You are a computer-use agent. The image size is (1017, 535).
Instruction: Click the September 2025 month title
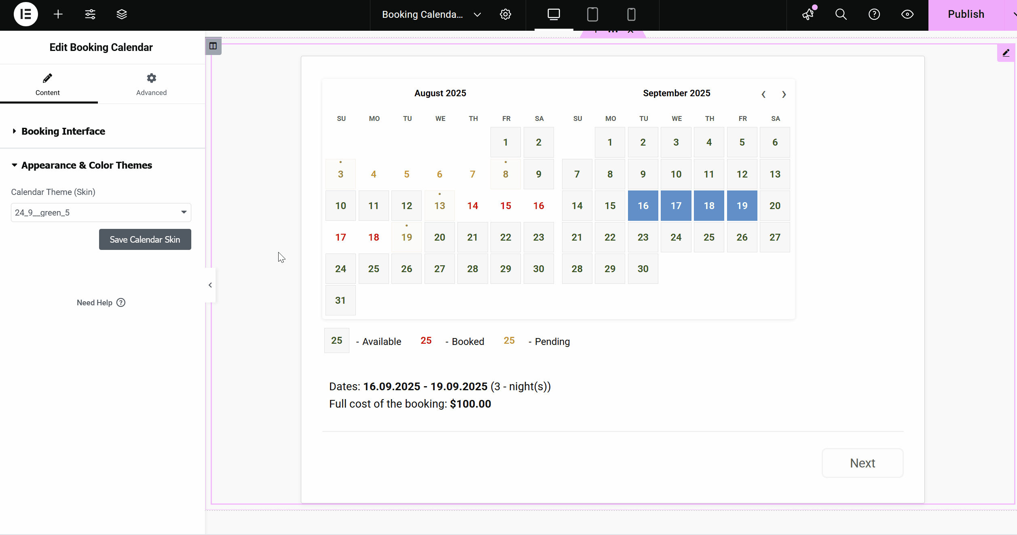(677, 93)
